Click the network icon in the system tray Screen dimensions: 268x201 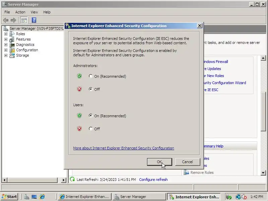(238, 197)
